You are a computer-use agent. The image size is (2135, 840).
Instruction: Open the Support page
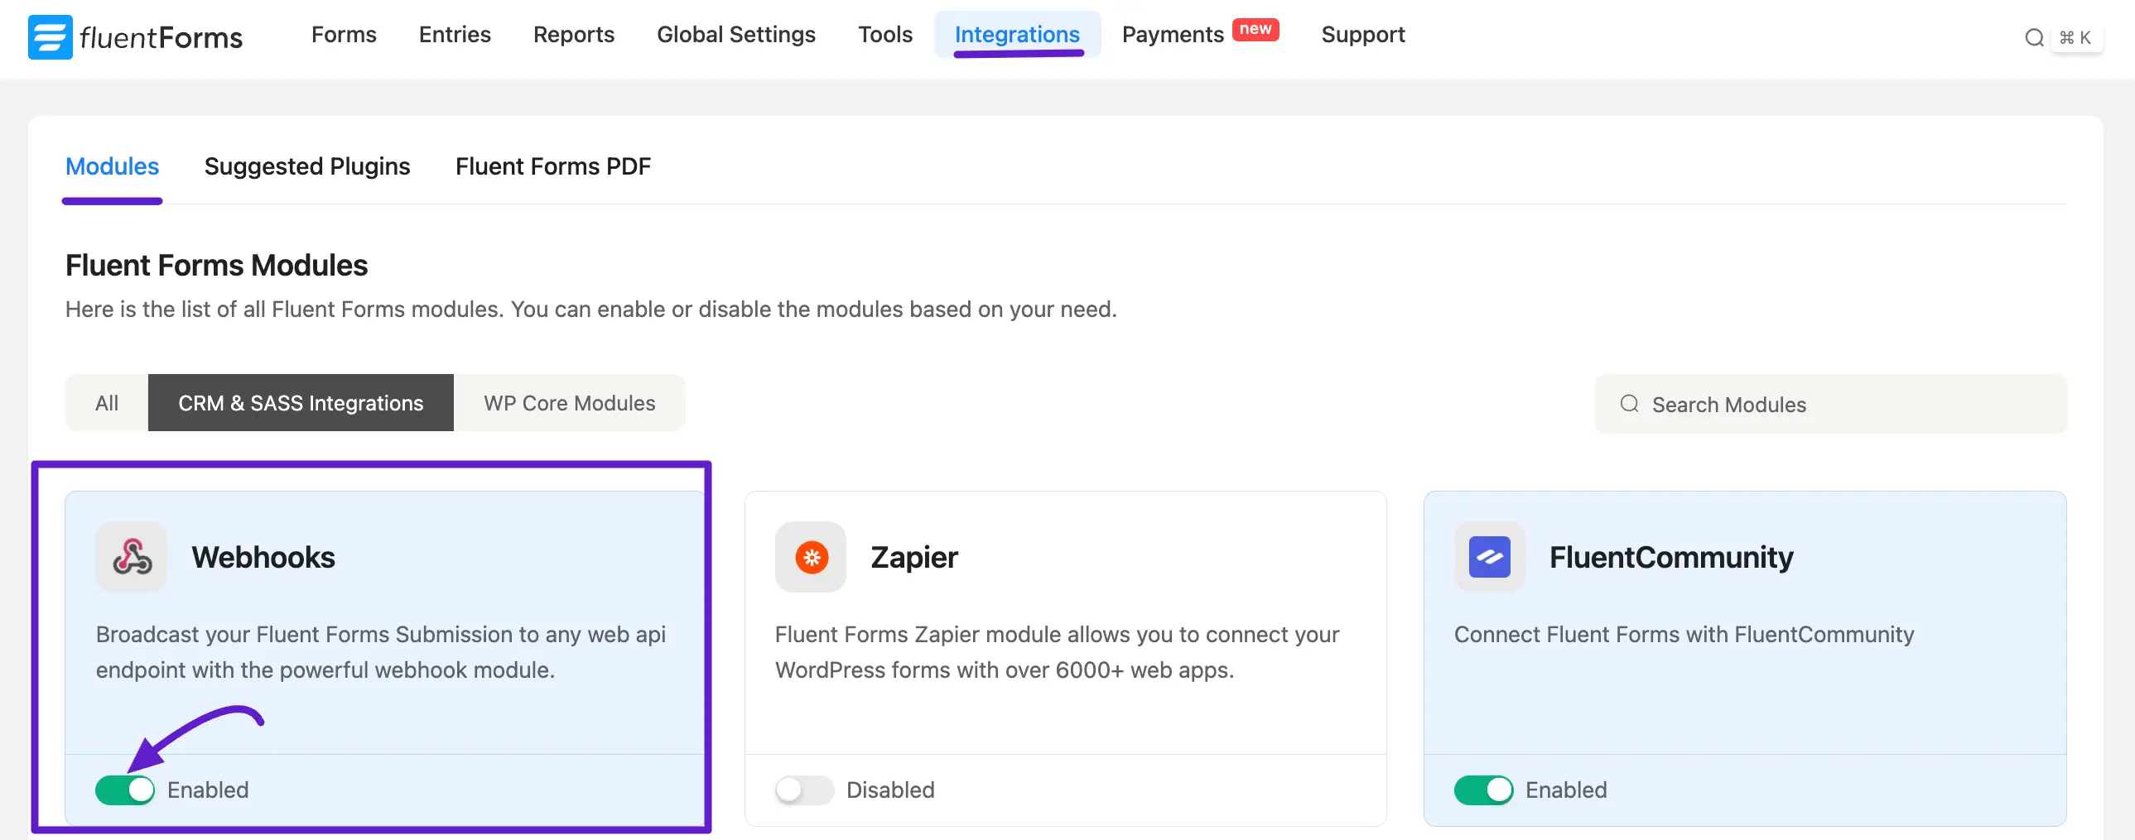click(1362, 34)
